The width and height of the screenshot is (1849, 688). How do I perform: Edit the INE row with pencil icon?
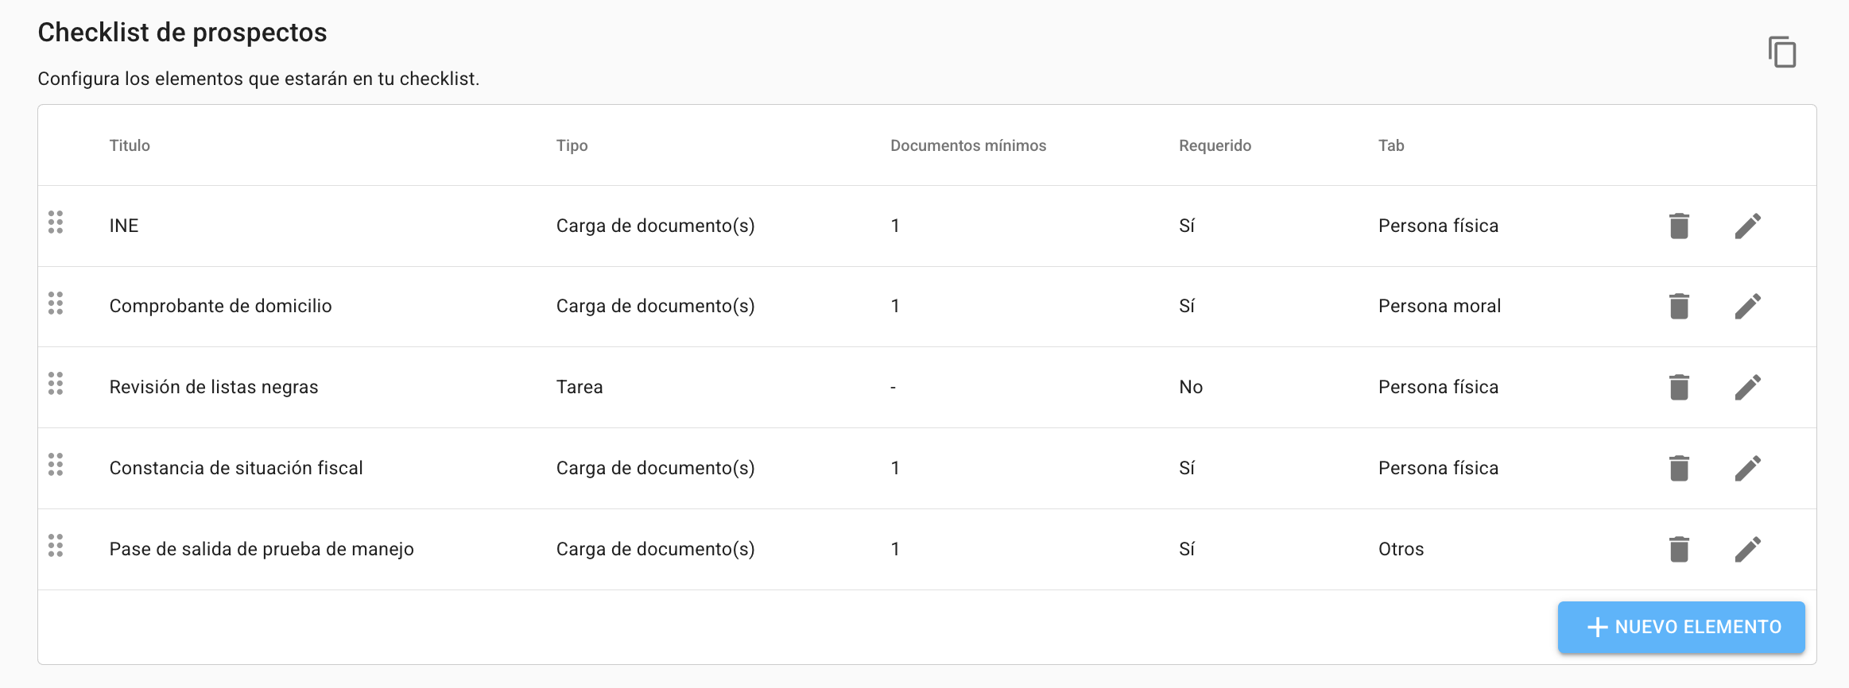click(x=1747, y=226)
